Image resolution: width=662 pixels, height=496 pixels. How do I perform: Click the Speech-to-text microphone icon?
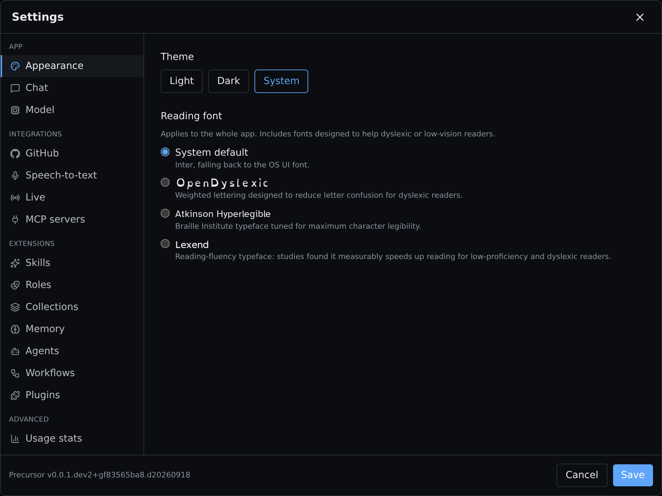15,176
